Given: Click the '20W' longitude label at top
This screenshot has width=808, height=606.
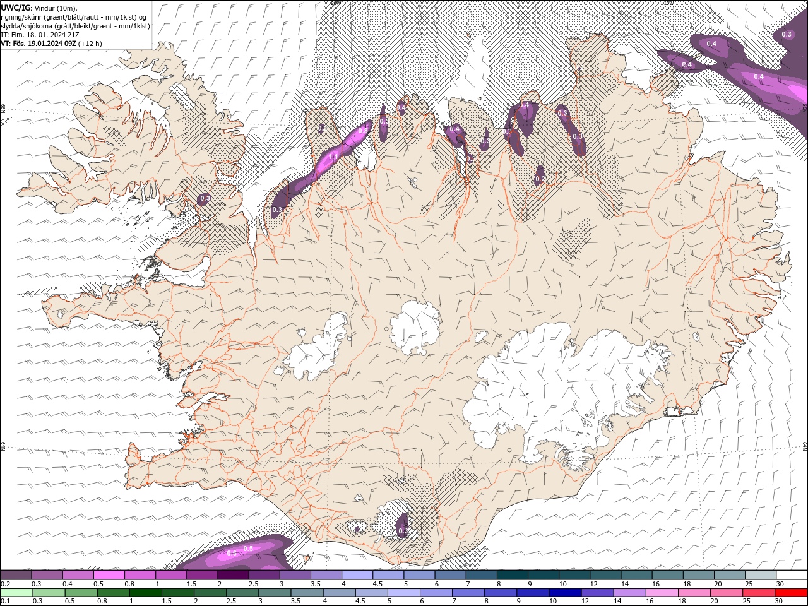Looking at the screenshot, I should point(335,3).
